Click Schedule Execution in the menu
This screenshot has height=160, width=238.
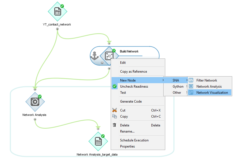[134, 140]
